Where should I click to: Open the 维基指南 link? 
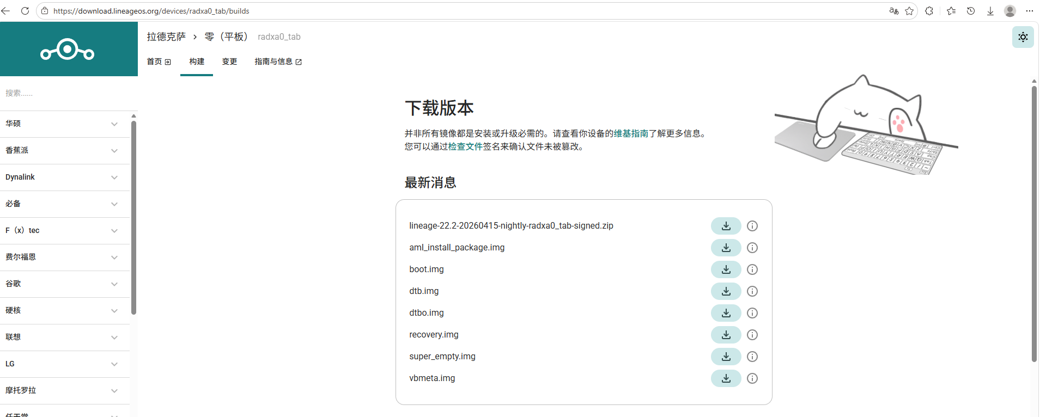(x=631, y=133)
